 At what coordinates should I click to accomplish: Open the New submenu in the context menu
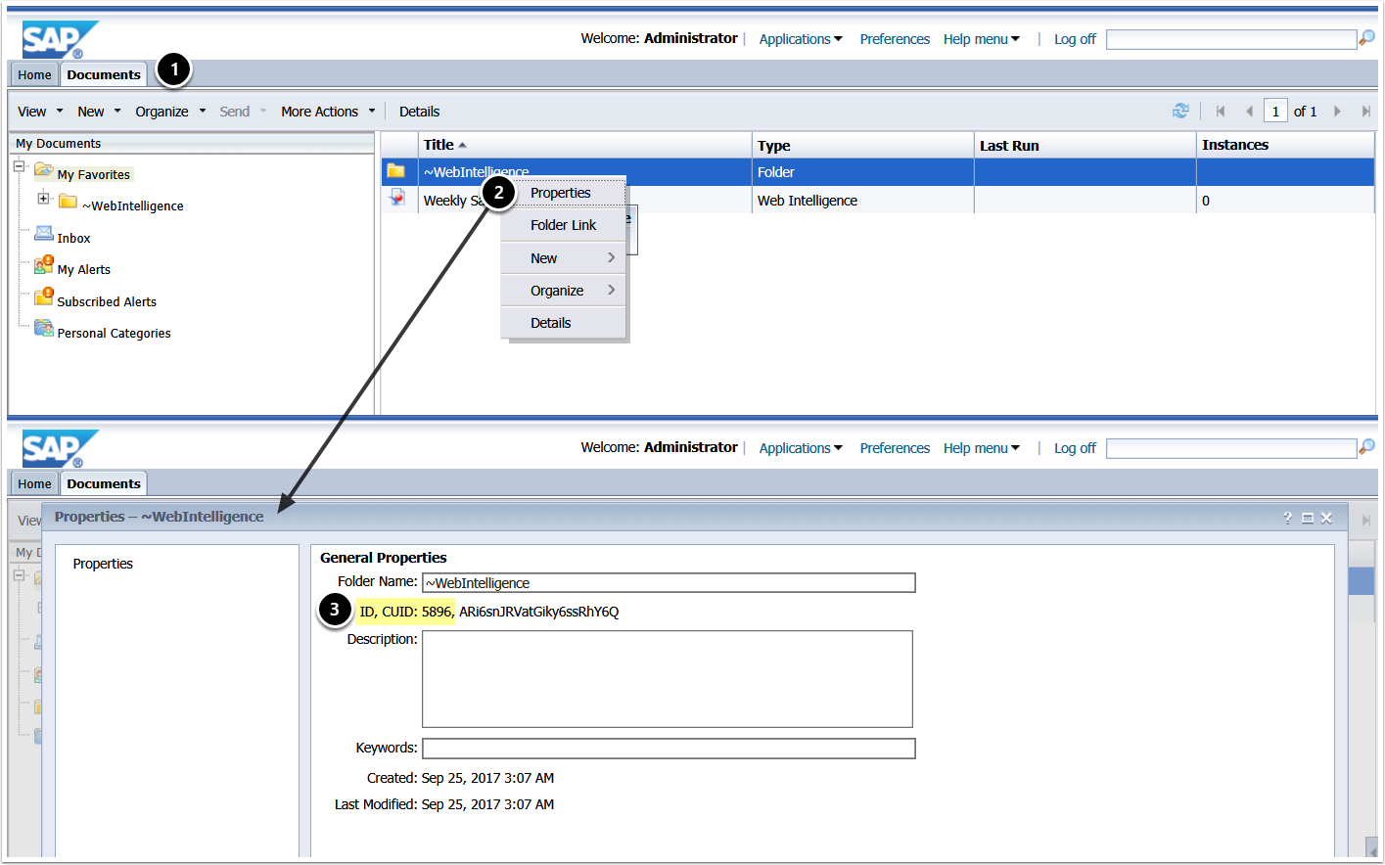[x=563, y=258]
